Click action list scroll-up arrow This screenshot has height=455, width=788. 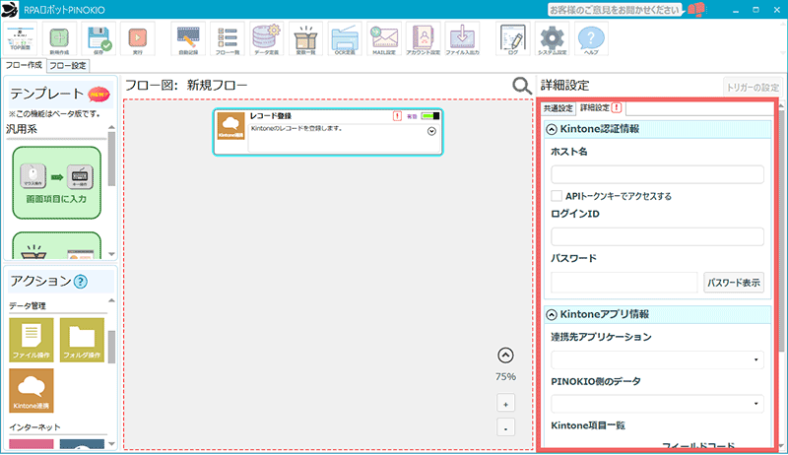pos(111,300)
